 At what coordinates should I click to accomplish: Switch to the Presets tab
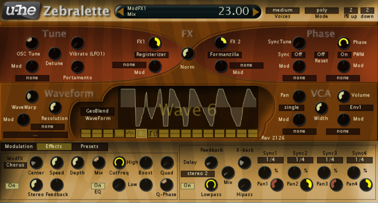tap(89, 147)
